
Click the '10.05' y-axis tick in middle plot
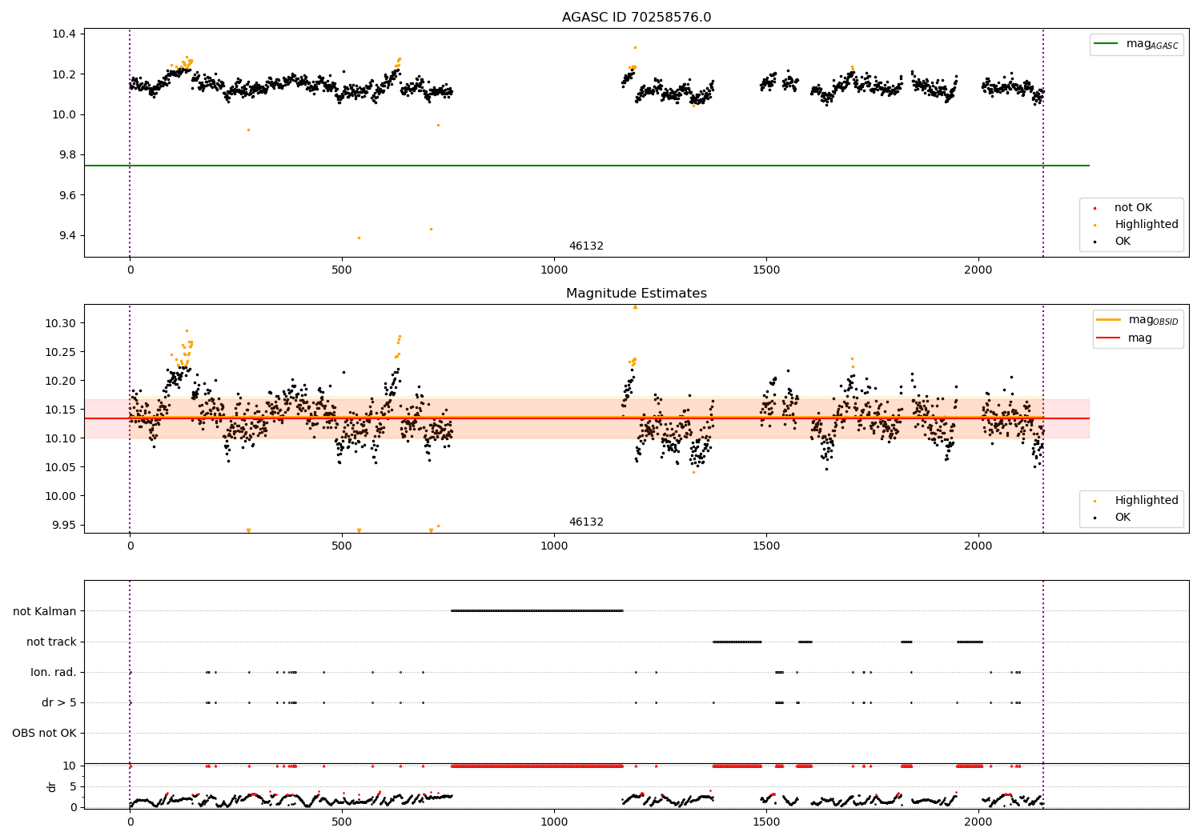click(61, 468)
